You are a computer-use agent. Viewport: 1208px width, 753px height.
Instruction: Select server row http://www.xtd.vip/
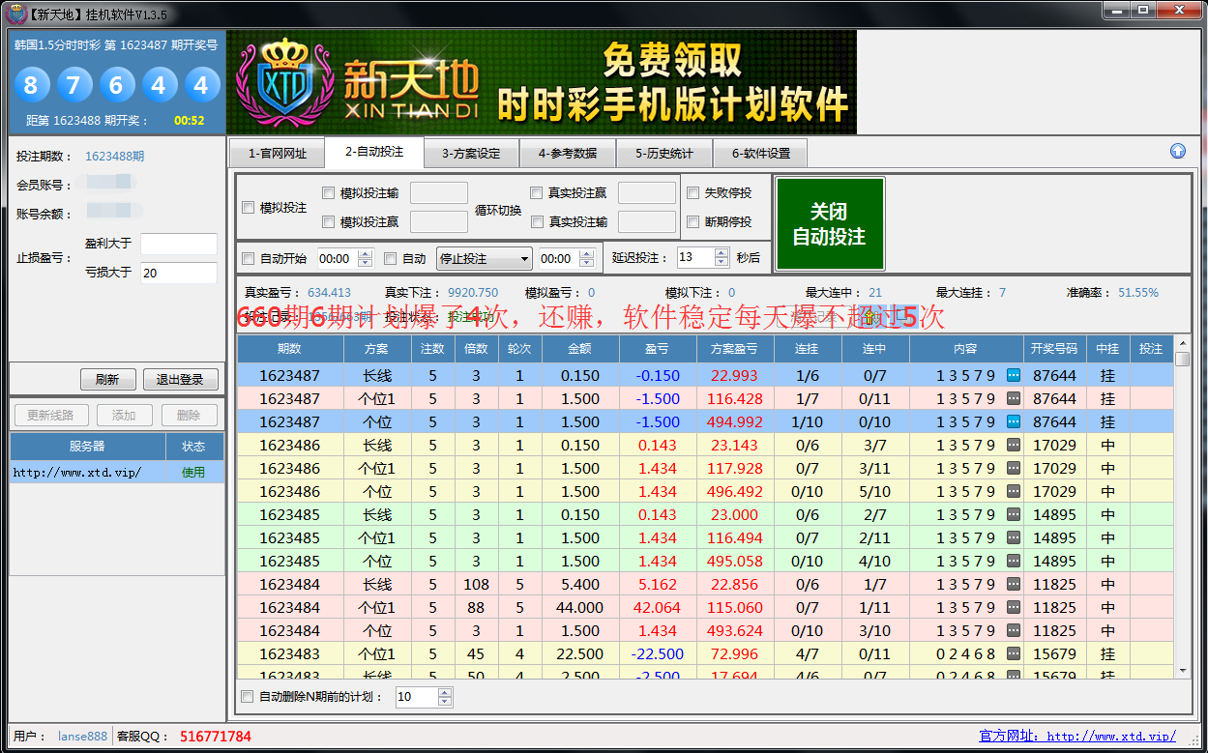click(x=117, y=472)
